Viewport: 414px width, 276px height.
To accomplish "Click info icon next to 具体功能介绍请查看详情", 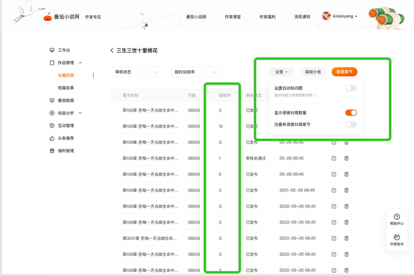I will pyautogui.click(x=315, y=95).
